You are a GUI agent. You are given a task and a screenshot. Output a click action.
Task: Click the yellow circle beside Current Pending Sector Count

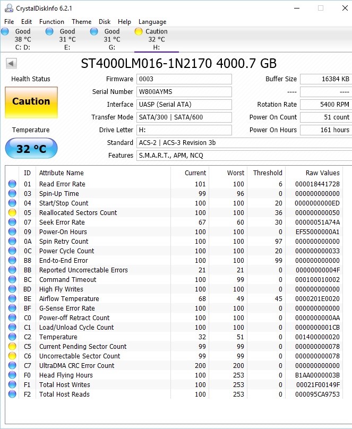(x=12, y=346)
